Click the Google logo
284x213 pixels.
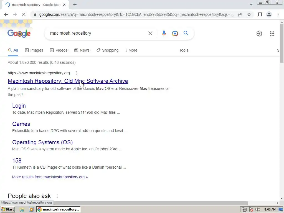(19, 34)
